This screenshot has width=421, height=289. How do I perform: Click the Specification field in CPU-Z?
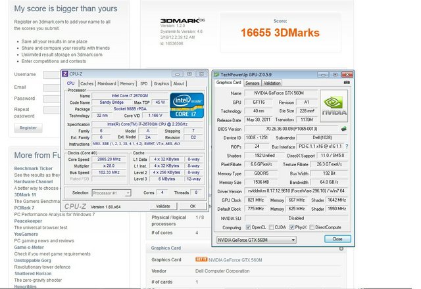tap(147, 124)
